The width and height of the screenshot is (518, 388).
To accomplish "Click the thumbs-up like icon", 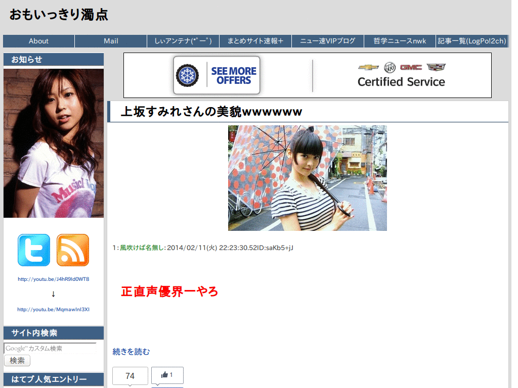I will (x=164, y=375).
